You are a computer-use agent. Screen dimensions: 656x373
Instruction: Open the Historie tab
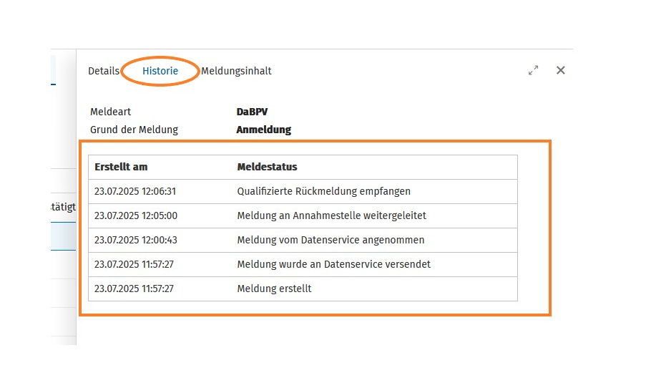[160, 71]
